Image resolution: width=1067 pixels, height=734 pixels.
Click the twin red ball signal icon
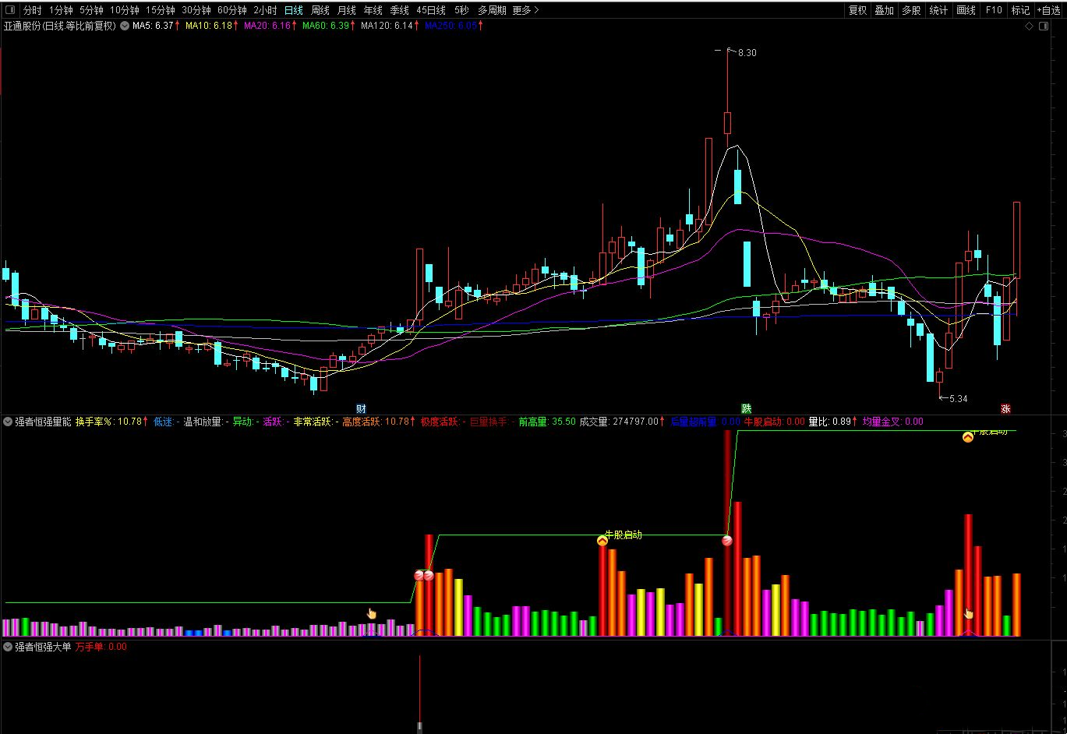click(x=423, y=575)
